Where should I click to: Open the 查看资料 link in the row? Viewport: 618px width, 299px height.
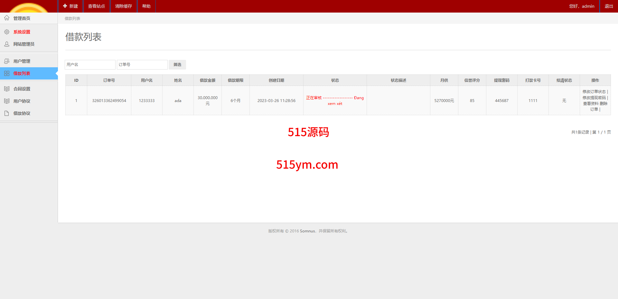pos(591,104)
